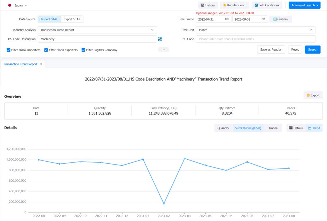Toggle Filter Blank Exporters checkbox

(46, 50)
